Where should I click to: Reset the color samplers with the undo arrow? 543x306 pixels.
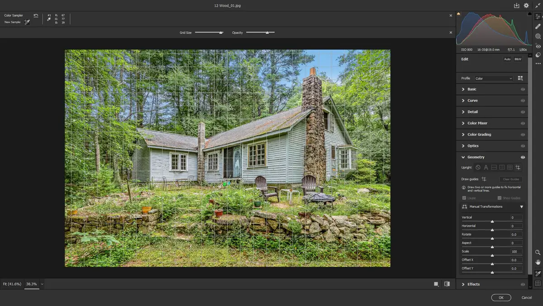click(36, 15)
